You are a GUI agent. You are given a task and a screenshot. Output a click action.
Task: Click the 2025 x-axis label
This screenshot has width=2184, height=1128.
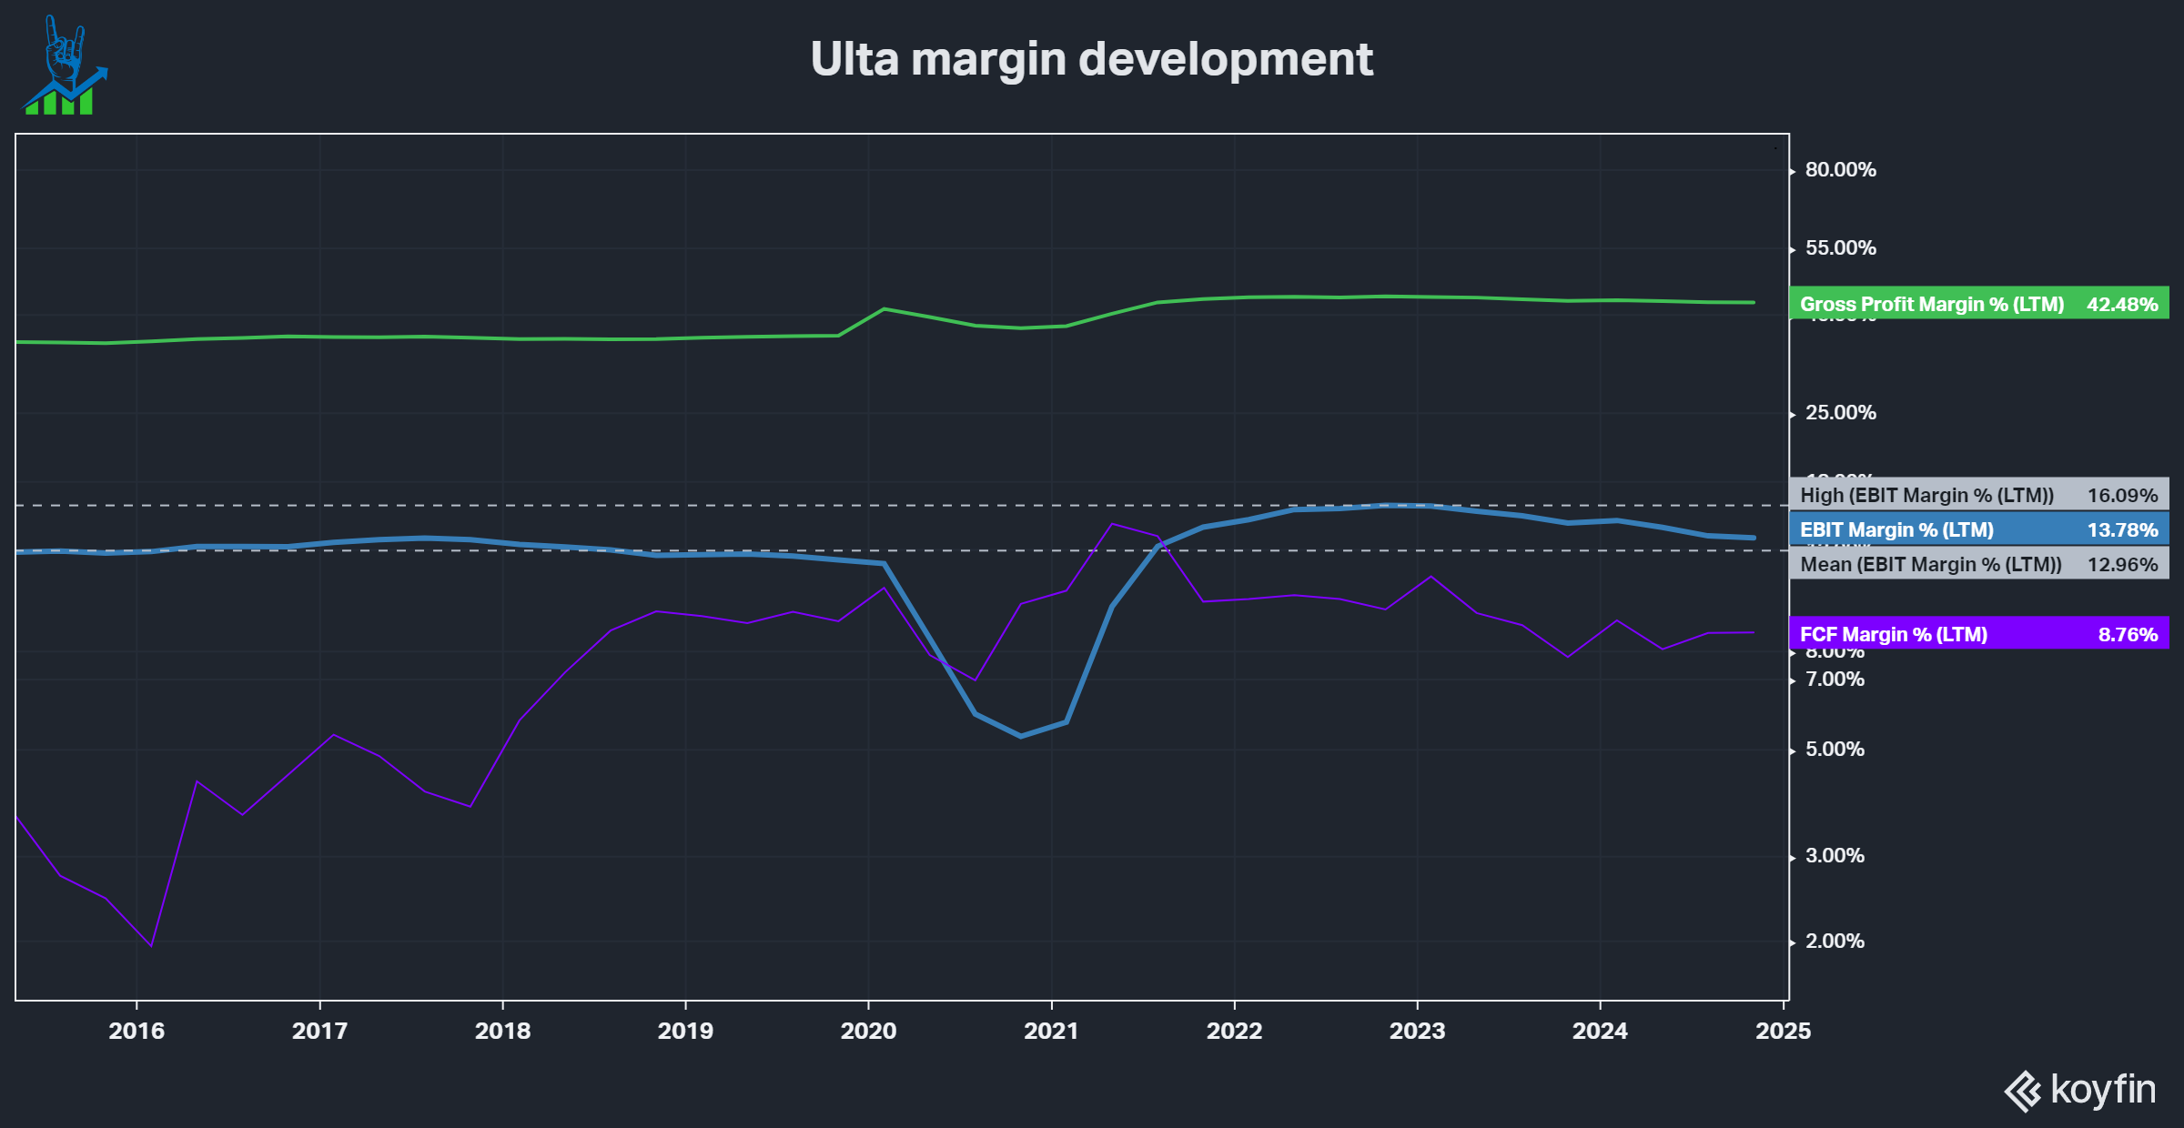[1783, 1031]
